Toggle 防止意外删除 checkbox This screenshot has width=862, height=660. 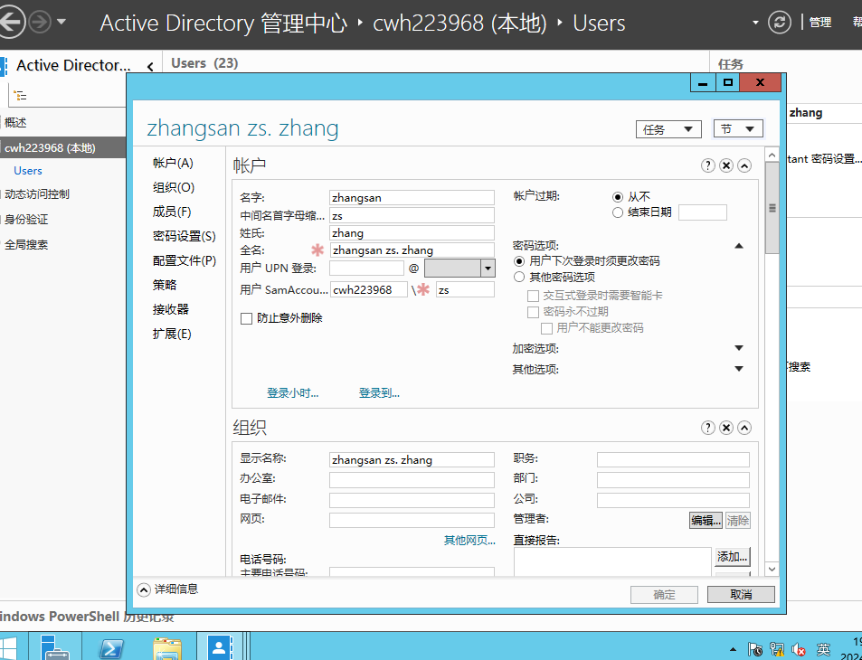point(246,318)
